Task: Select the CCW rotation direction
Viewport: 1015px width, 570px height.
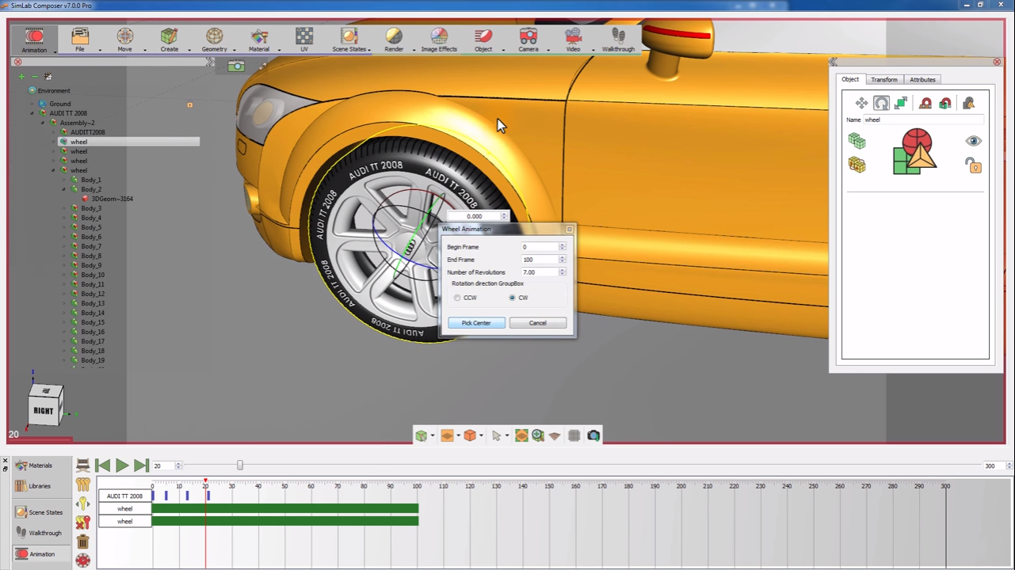Action: point(457,298)
